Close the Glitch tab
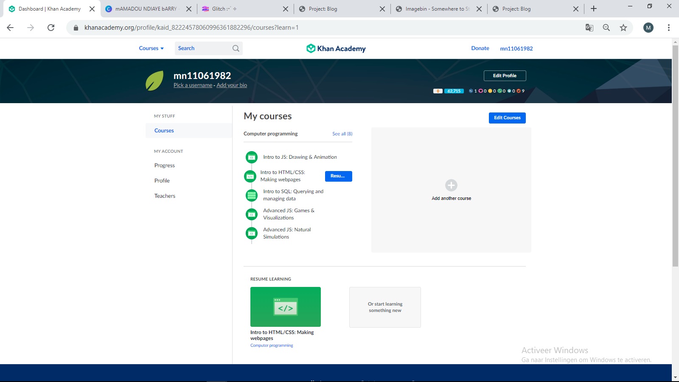 286,9
